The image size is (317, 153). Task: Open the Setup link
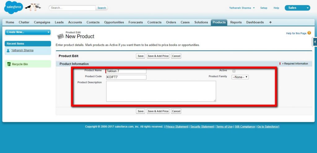click(x=264, y=8)
